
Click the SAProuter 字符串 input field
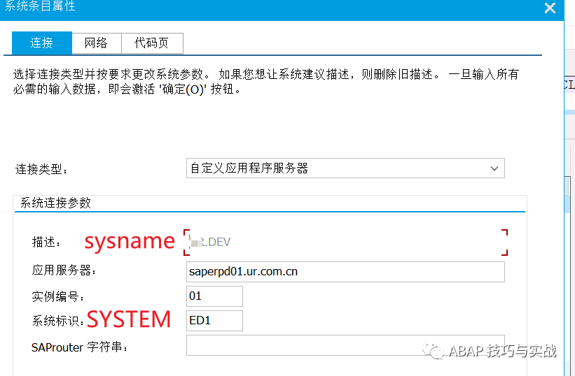tap(345, 345)
